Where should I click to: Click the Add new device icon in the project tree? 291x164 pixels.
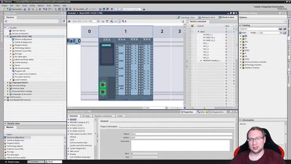(x=10, y=31)
